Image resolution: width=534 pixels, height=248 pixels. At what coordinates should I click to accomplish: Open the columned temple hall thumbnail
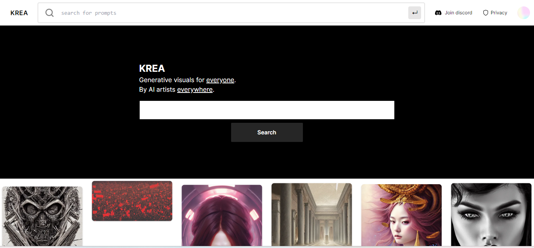tap(312, 215)
